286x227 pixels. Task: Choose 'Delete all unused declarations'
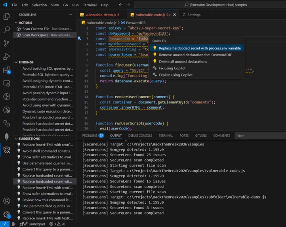click(196, 61)
